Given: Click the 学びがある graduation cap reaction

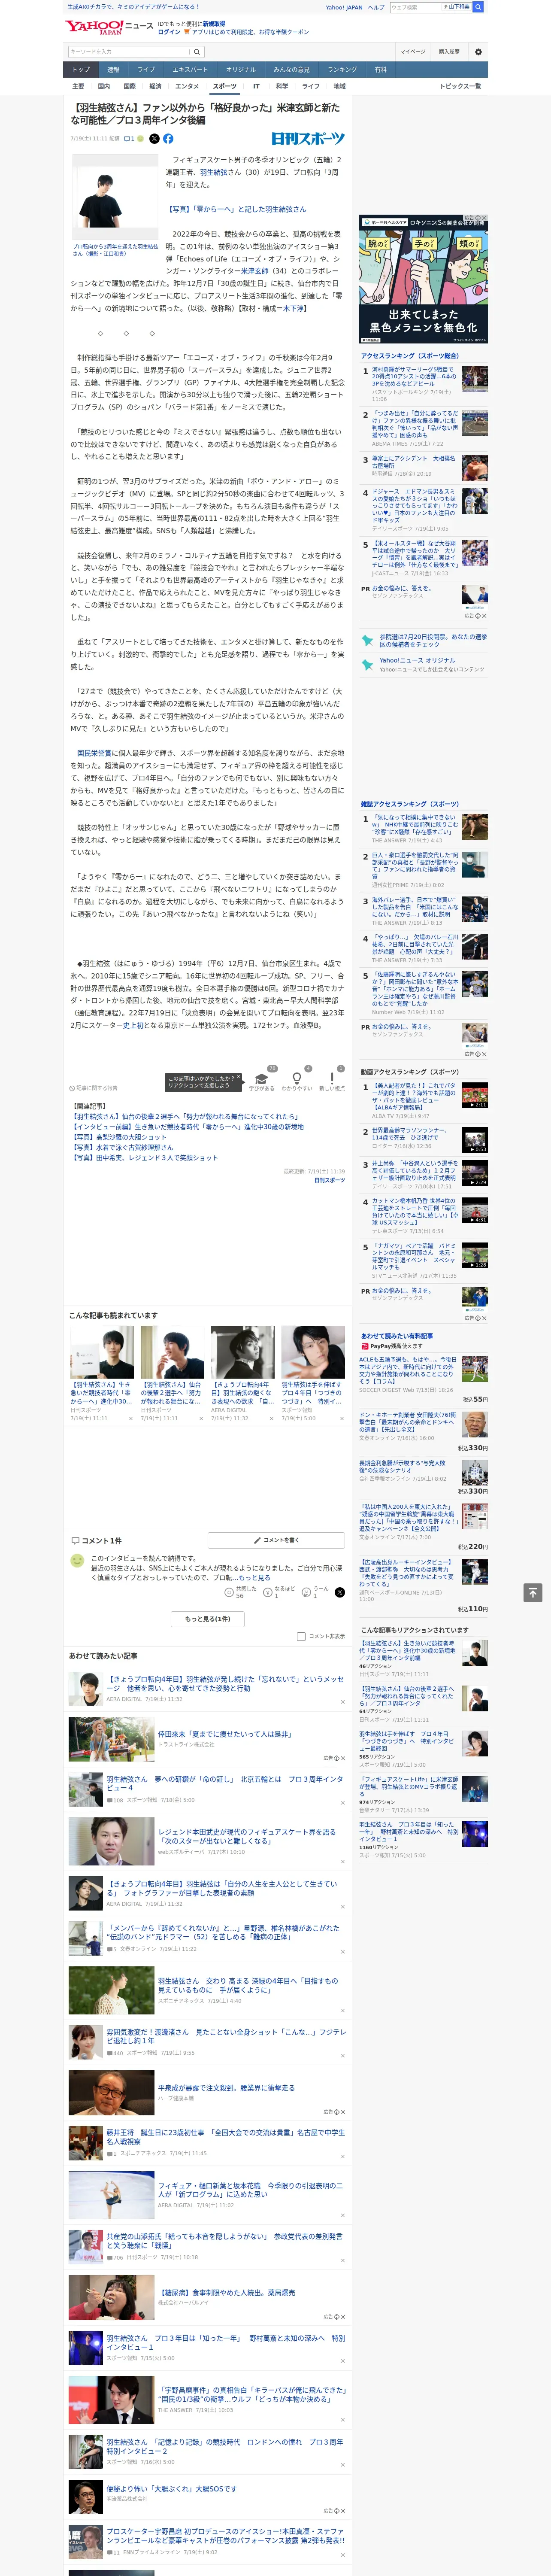Looking at the screenshot, I should pyautogui.click(x=262, y=1081).
